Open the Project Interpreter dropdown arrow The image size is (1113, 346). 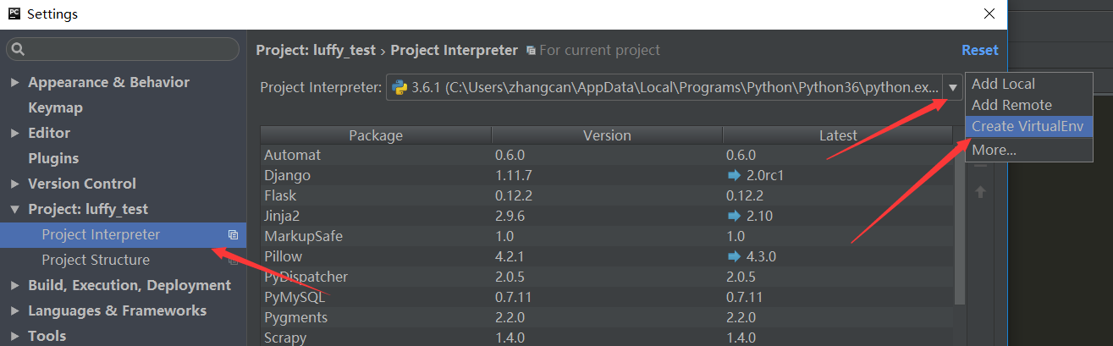click(x=953, y=87)
